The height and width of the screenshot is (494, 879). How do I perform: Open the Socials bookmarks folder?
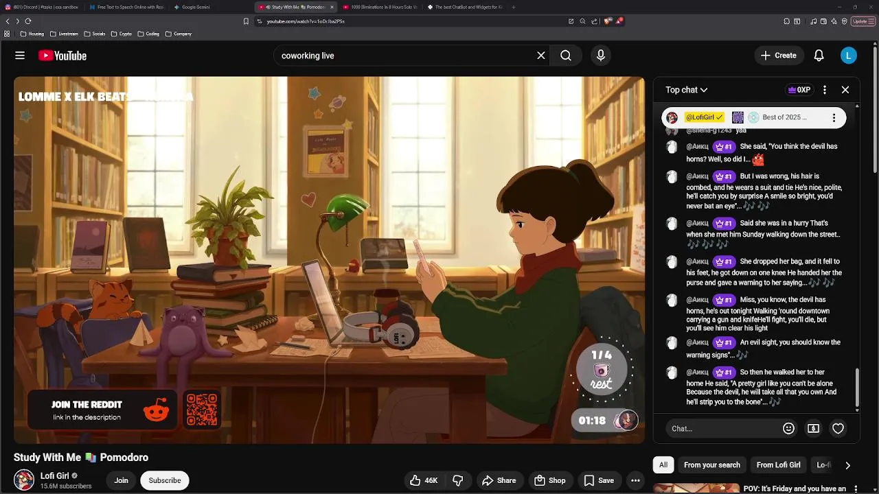95,34
